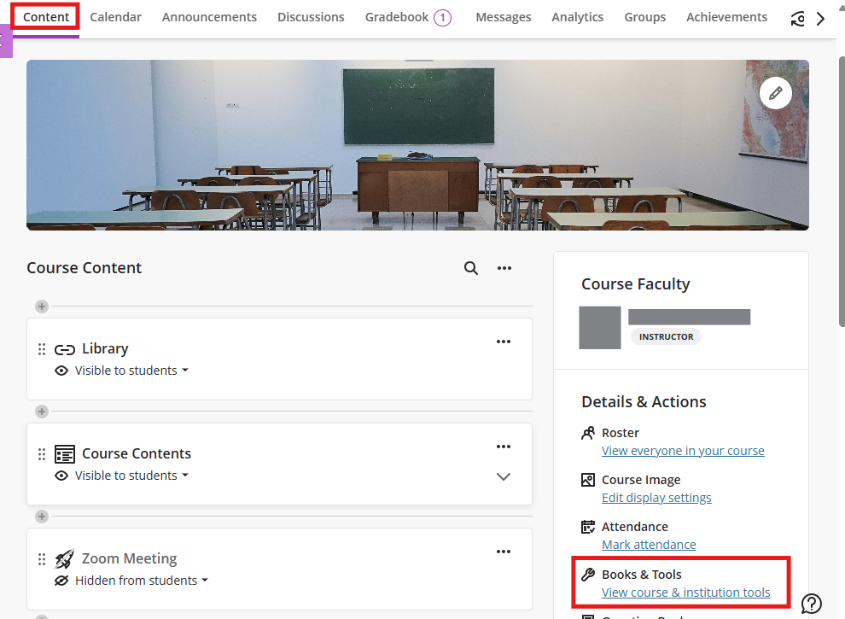The width and height of the screenshot is (845, 619).
Task: Click the student preview icon in navigation bar
Action: coord(797,19)
